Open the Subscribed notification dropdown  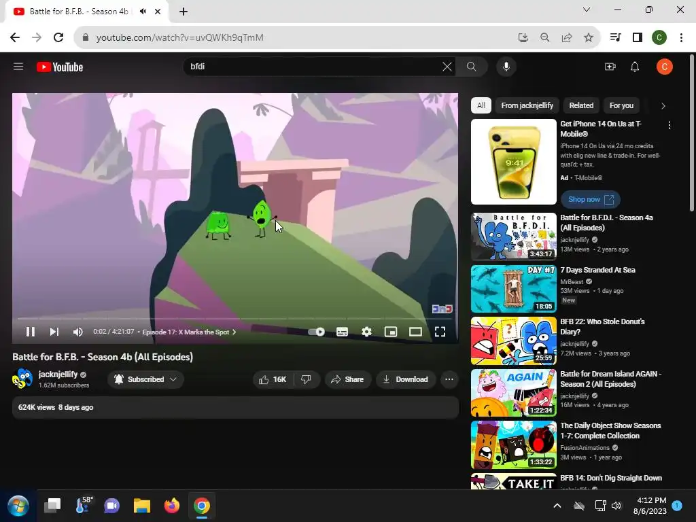(145, 379)
